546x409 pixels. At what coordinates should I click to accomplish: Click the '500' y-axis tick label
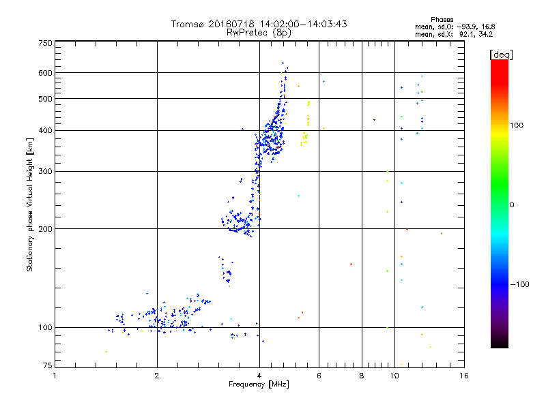[x=45, y=99]
